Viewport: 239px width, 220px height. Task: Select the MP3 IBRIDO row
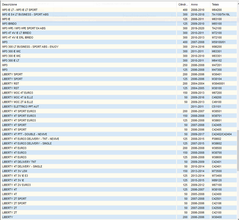click(119, 24)
